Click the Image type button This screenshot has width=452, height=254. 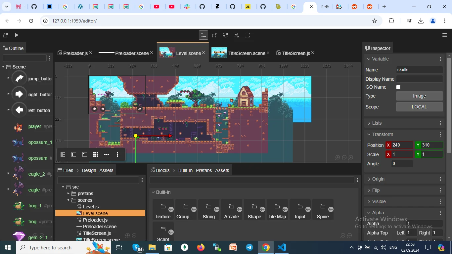click(419, 96)
